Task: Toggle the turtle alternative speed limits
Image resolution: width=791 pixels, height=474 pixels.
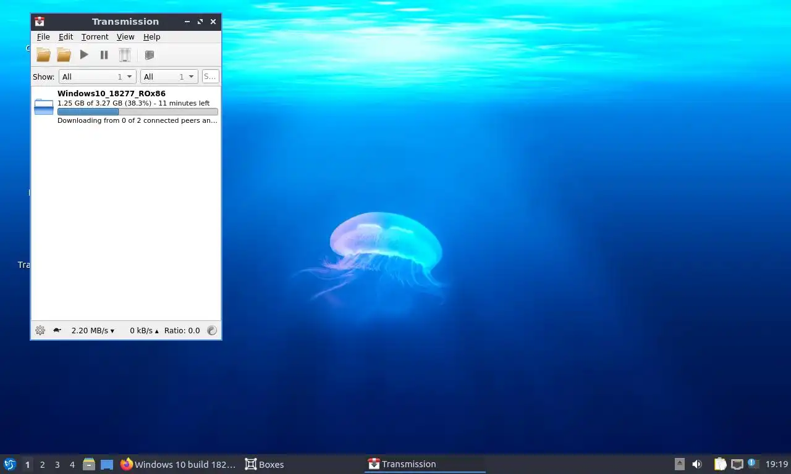Action: [57, 330]
